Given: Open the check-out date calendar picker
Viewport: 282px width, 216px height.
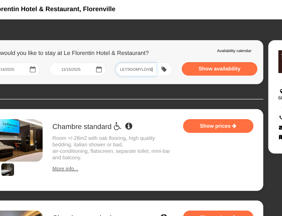Looking at the screenshot, I should coord(99,69).
